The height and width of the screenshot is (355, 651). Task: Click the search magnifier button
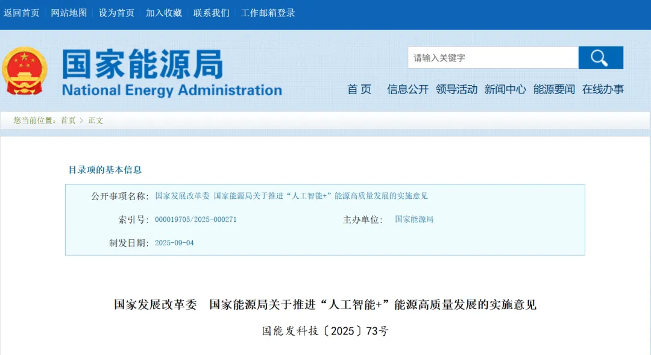(x=601, y=58)
